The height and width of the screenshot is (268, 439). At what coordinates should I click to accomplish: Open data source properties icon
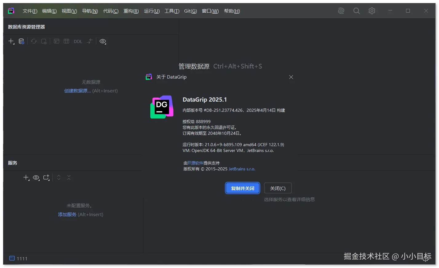click(x=21, y=41)
